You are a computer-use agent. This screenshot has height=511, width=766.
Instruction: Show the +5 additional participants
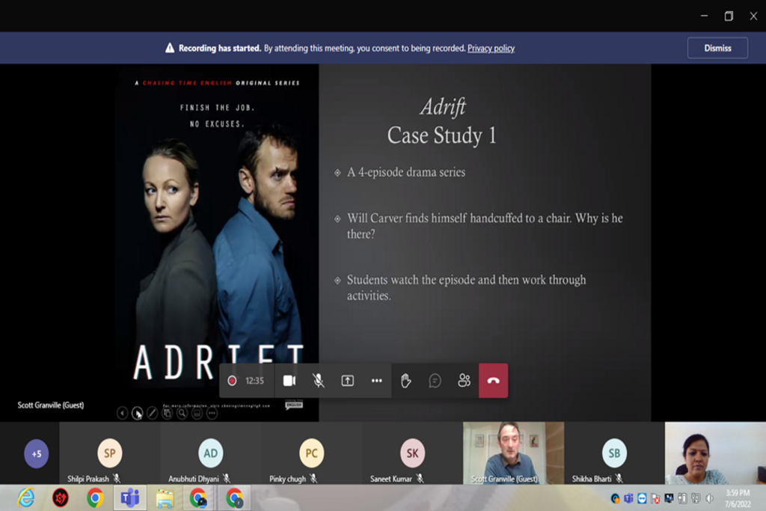(37, 453)
